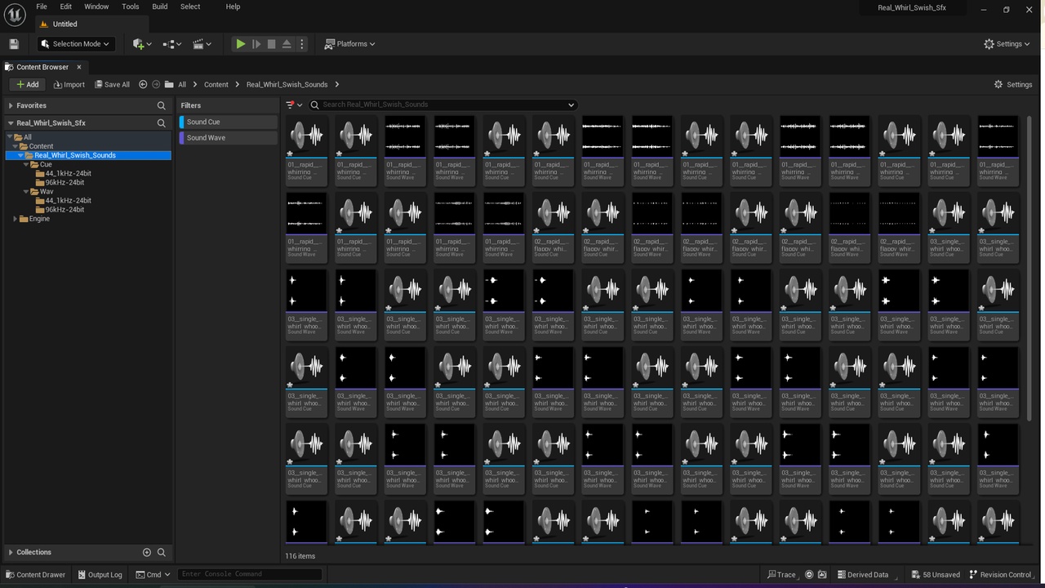The width and height of the screenshot is (1045, 588).
Task: Add a new collection with plus icon
Action: click(147, 552)
